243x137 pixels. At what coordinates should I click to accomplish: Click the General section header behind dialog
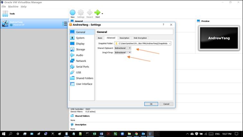click(79, 21)
